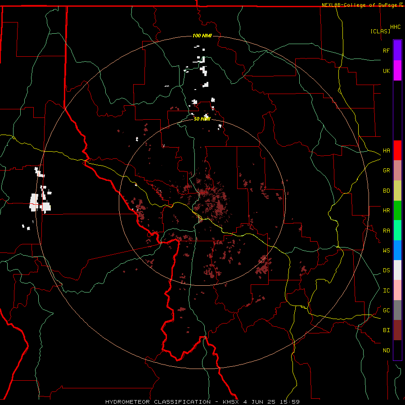
Task: Pick the blue WS legend swatch
Action: pos(397,250)
